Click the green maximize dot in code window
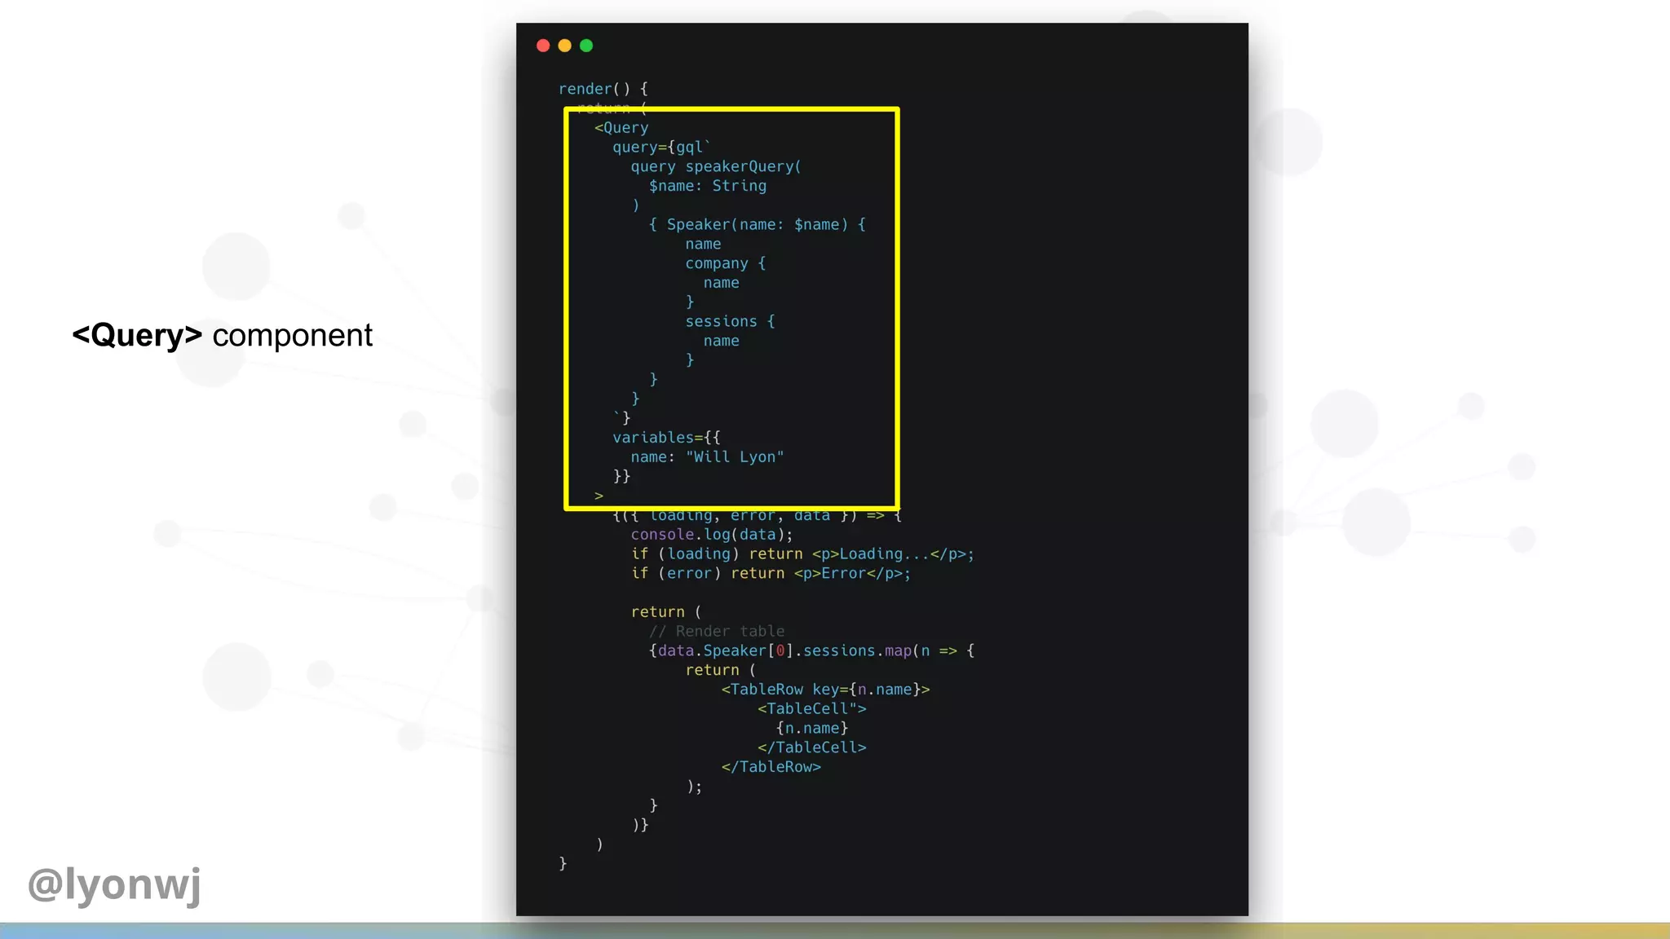Image resolution: width=1670 pixels, height=939 pixels. coord(586,46)
